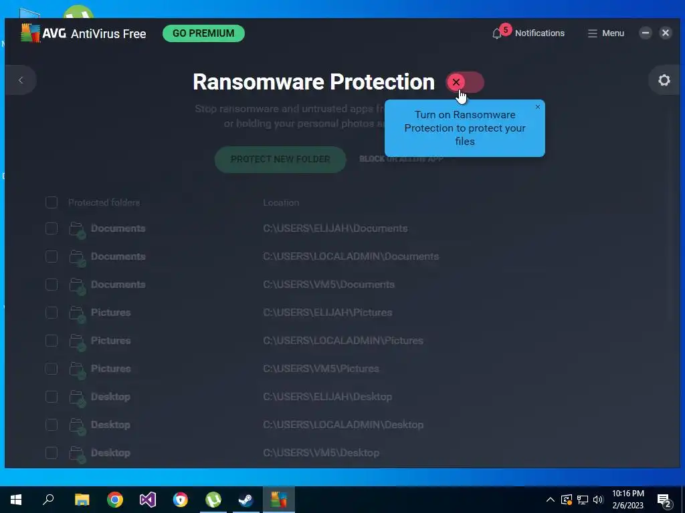Open Ransomware Protection settings gear
685x513 pixels.
coord(664,80)
